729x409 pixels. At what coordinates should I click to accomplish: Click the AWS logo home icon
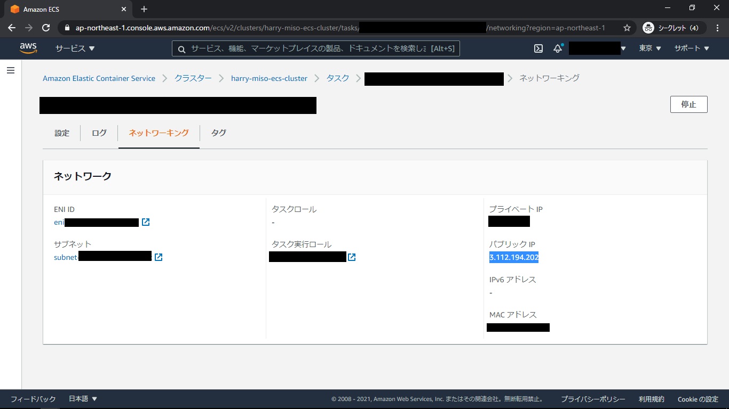pyautogui.click(x=28, y=48)
